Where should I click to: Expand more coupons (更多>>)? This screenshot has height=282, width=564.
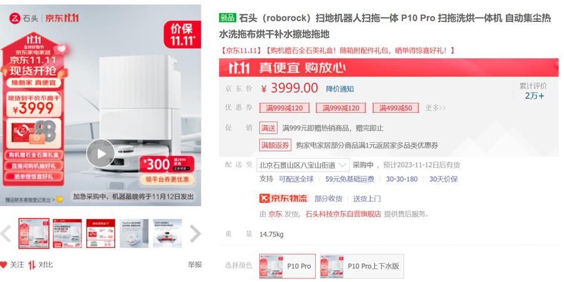point(436,108)
